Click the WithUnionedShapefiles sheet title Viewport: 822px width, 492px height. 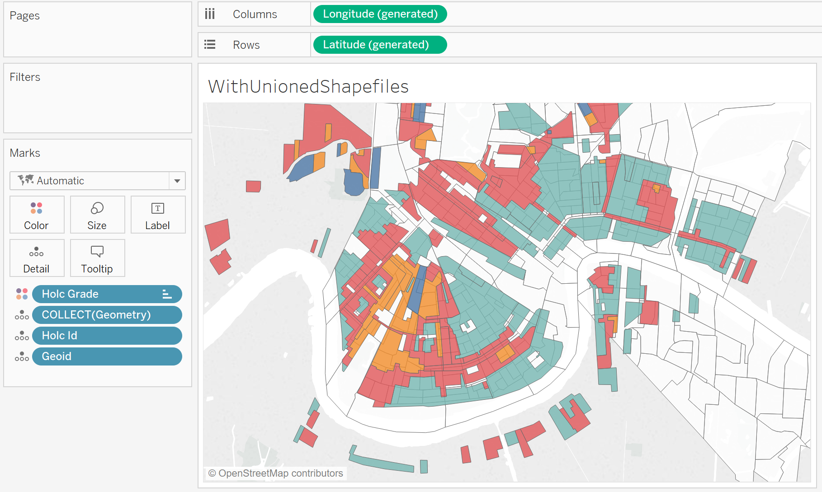click(x=308, y=86)
